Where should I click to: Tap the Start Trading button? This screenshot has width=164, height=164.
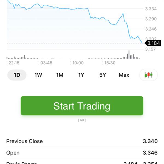82,106
